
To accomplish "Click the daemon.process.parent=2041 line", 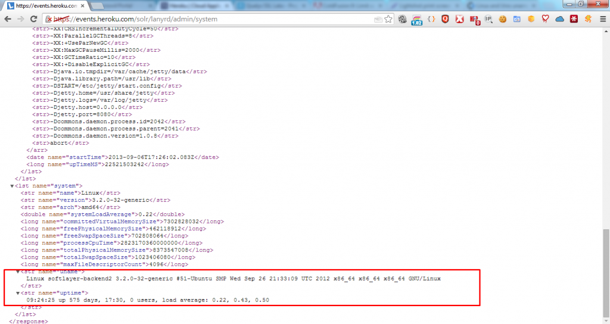I will pyautogui.click(x=116, y=129).
